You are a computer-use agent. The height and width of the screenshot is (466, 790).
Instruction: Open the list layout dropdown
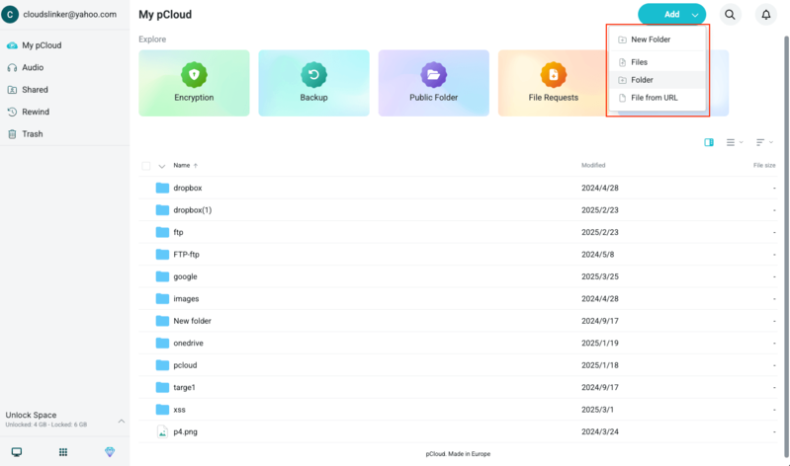[735, 142]
